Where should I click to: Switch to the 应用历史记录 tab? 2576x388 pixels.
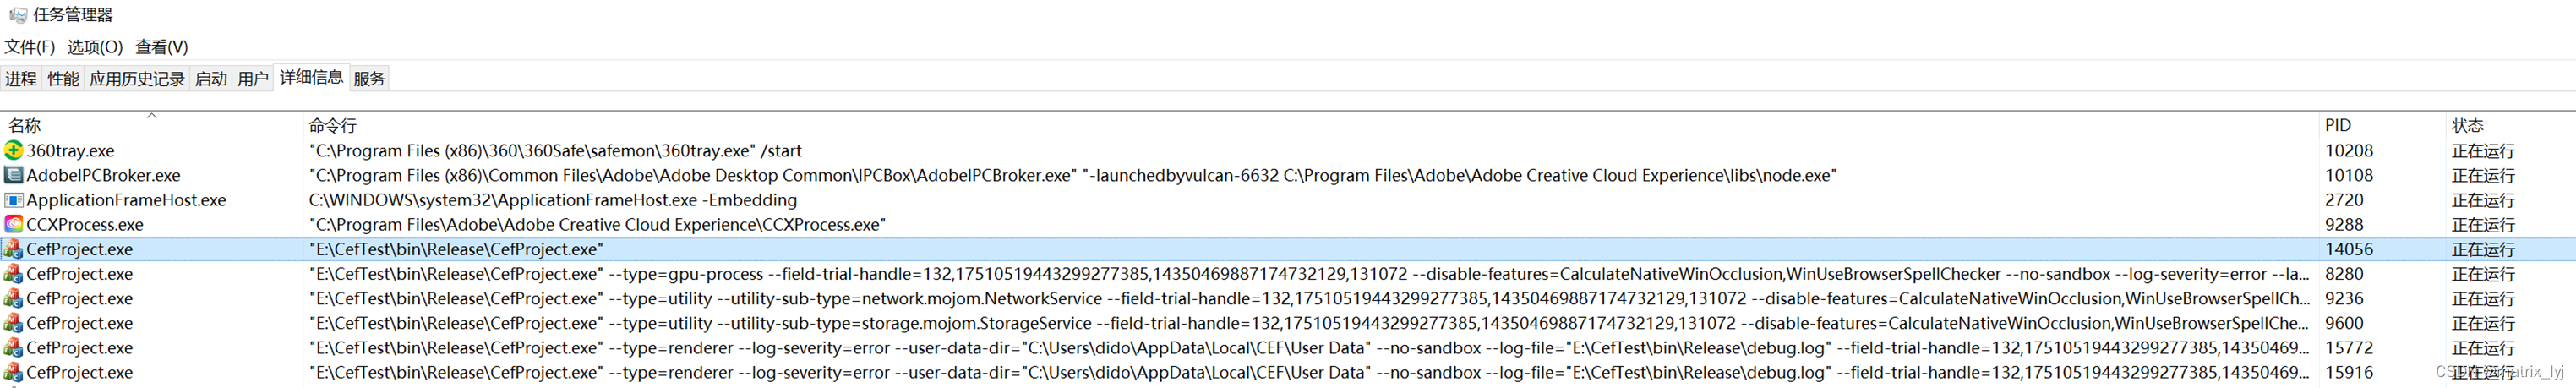pyautogui.click(x=137, y=79)
